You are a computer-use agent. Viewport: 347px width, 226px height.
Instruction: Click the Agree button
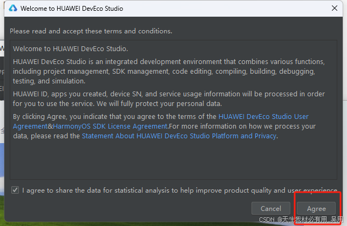click(316, 208)
